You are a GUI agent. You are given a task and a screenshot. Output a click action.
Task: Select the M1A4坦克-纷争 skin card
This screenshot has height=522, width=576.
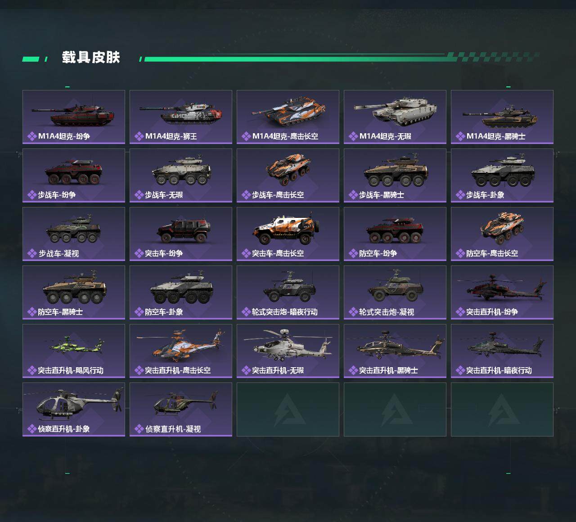74,117
